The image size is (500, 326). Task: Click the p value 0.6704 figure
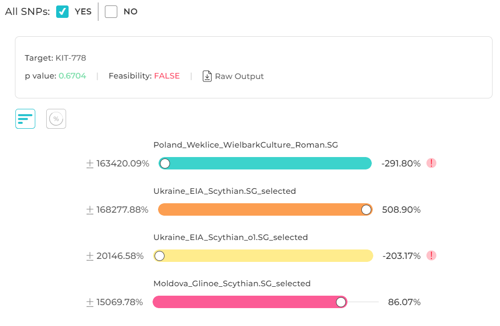click(x=72, y=76)
